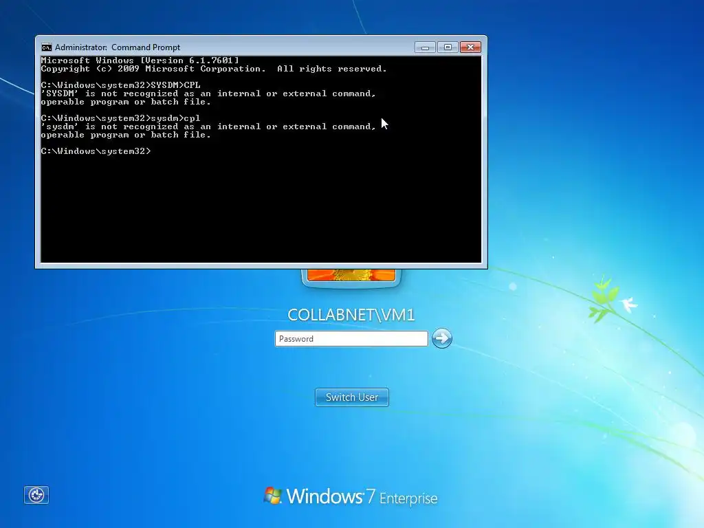
Task: Click the Switch User button
Action: [351, 397]
